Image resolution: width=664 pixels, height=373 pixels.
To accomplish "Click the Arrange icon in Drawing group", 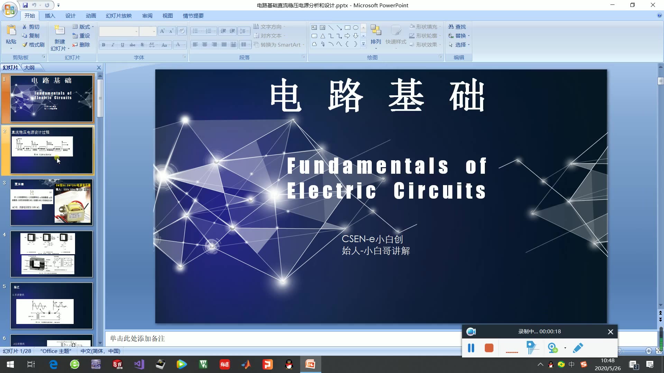I will click(x=376, y=35).
